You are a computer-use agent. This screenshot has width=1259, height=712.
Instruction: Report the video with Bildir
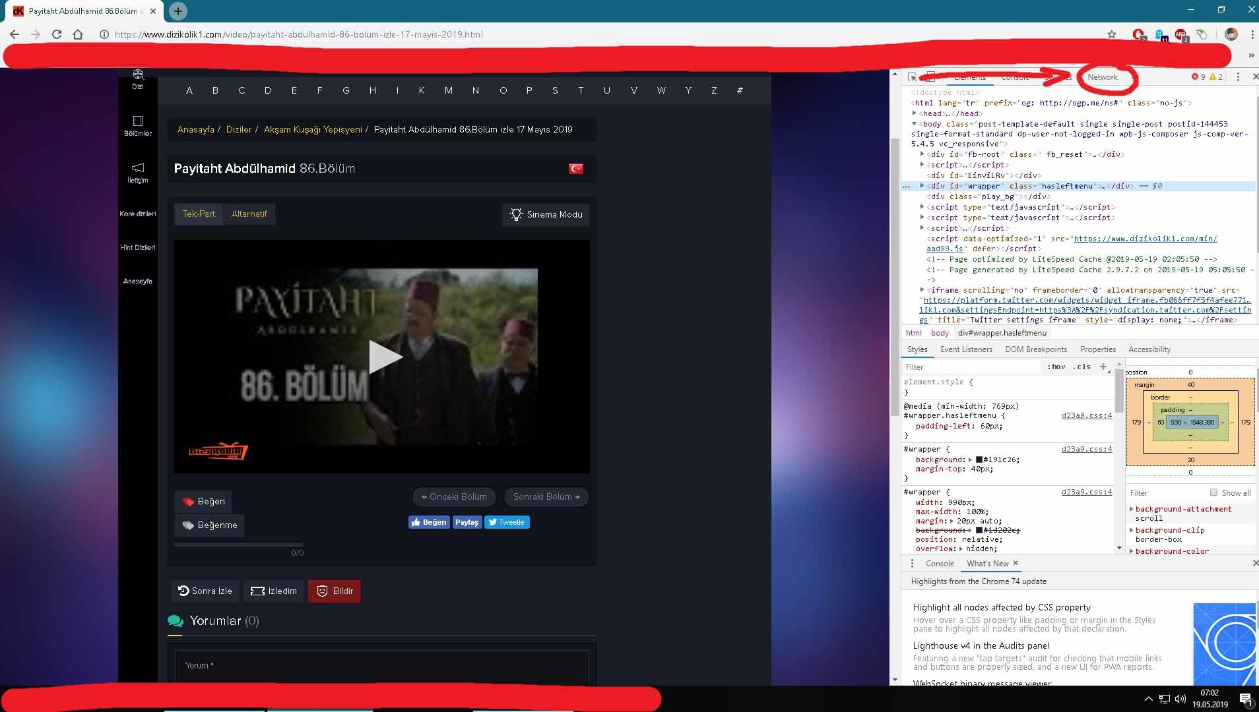pos(334,591)
